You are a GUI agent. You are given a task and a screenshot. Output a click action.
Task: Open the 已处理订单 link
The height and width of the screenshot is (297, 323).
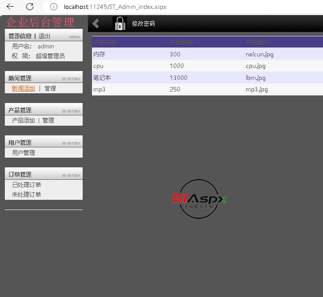coord(26,185)
